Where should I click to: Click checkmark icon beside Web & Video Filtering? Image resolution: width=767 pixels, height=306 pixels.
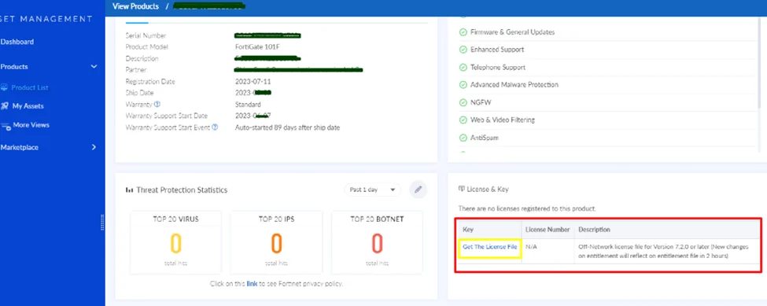click(x=463, y=120)
